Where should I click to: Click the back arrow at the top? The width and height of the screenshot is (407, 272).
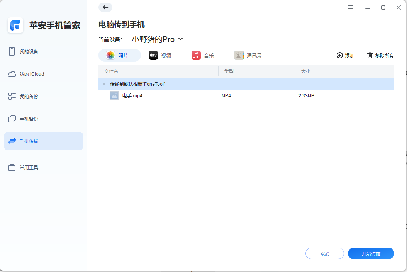[x=105, y=7]
